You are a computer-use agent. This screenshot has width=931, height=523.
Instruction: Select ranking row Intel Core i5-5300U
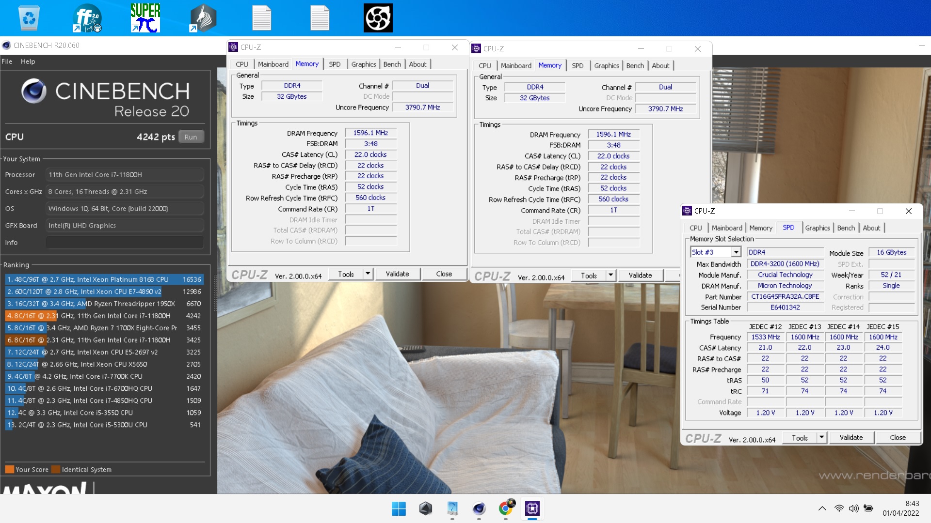[x=104, y=425]
